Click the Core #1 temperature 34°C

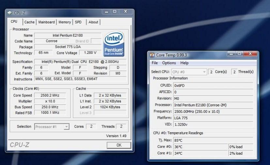click(201, 153)
